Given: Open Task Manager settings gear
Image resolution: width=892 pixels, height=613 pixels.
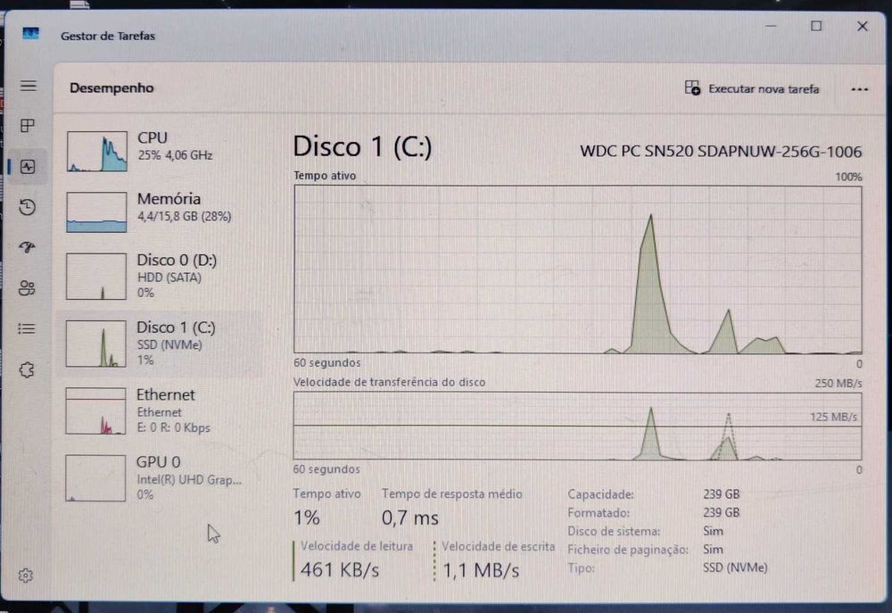Looking at the screenshot, I should click(x=25, y=576).
